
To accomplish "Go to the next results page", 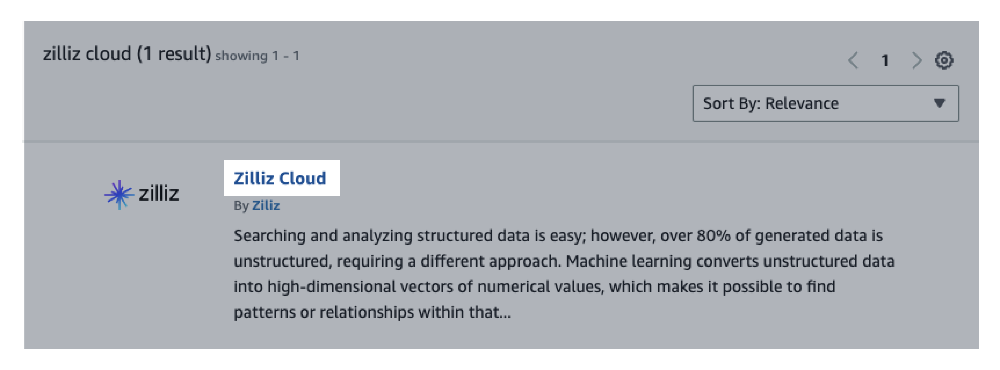I will [x=916, y=61].
